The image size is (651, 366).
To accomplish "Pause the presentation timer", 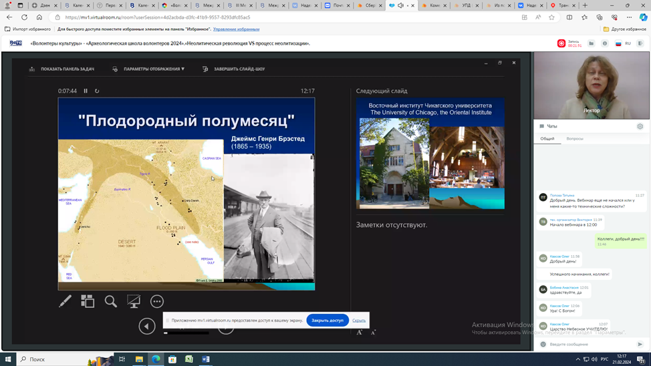I will (86, 91).
